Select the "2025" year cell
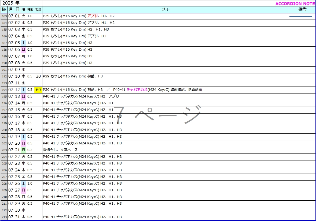The image size is (316, 221). click(x=8, y=3)
